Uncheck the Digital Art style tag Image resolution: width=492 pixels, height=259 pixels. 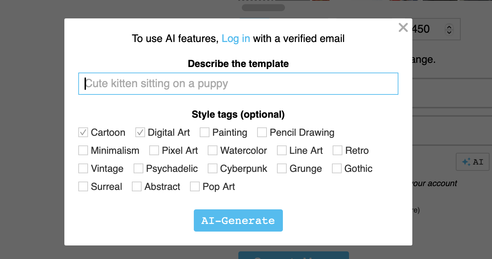pyautogui.click(x=140, y=132)
